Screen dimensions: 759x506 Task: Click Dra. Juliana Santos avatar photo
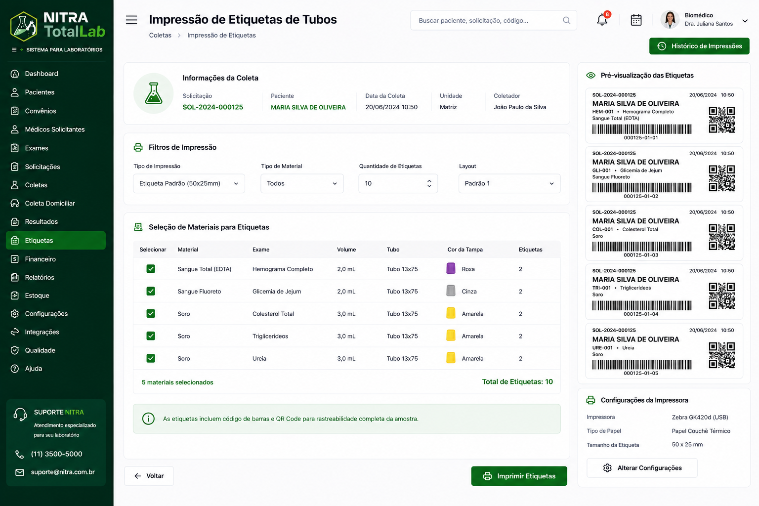click(670, 20)
